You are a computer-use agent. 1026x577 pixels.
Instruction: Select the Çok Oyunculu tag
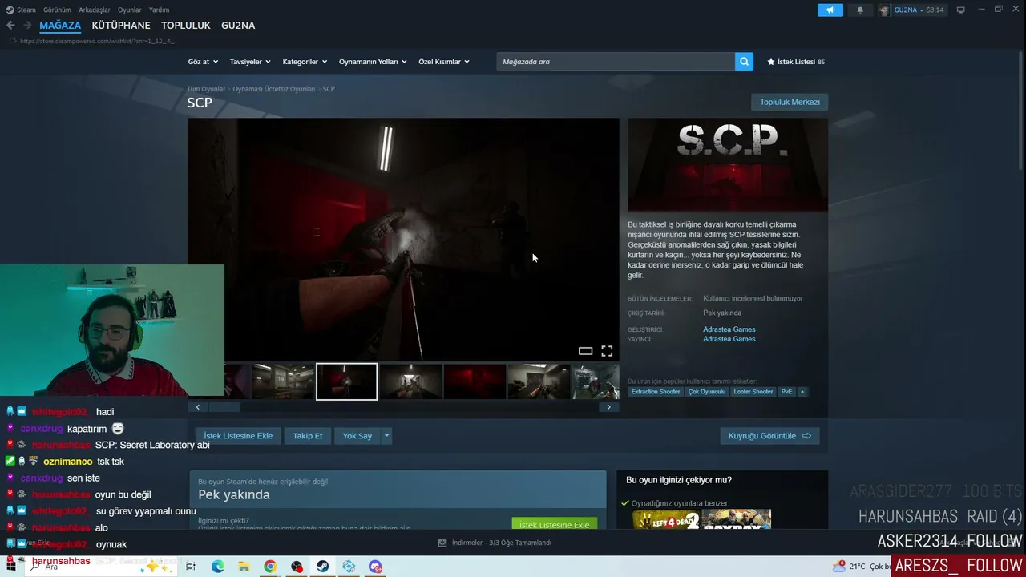(x=706, y=392)
